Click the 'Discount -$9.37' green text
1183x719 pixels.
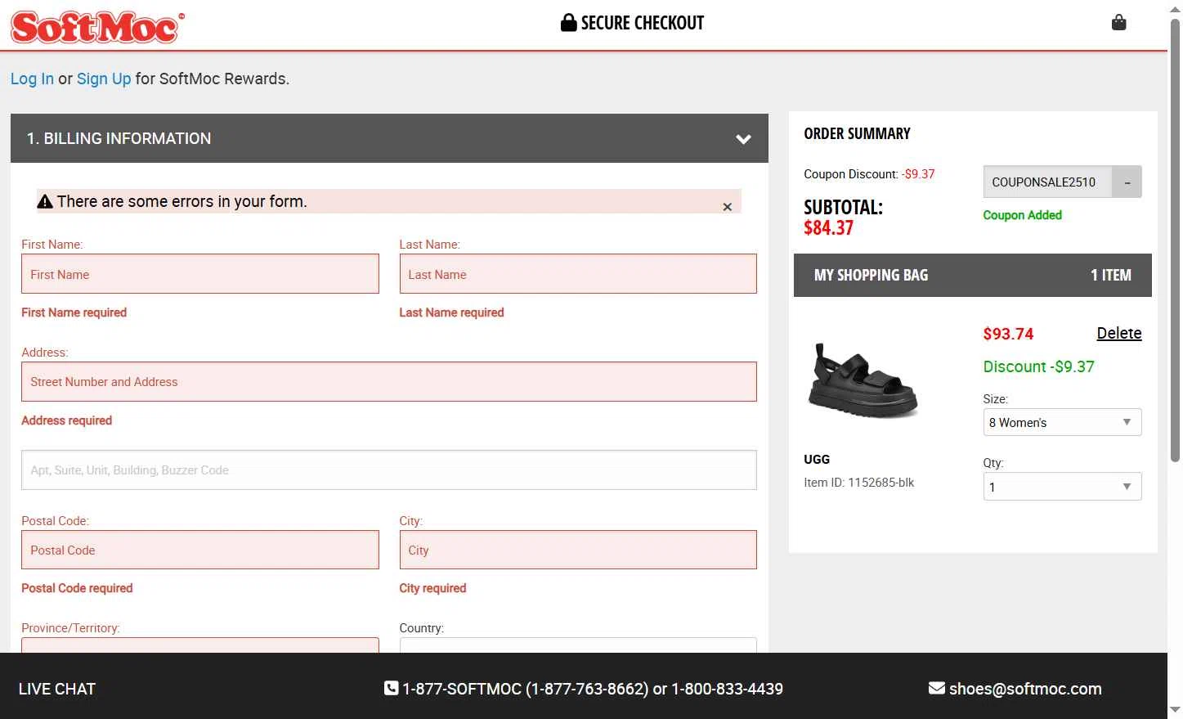(1038, 366)
